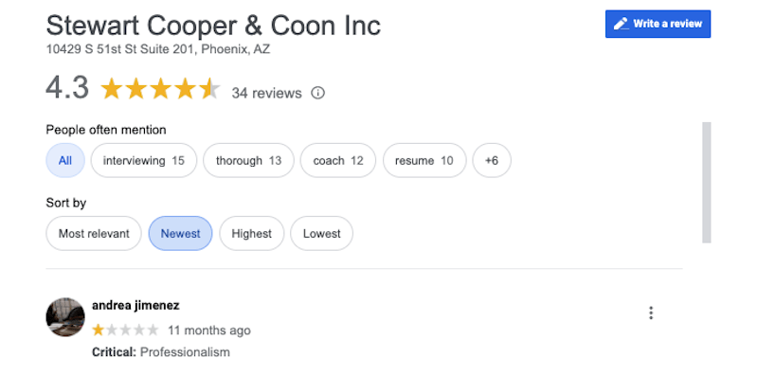Expand the +6 more topics chip
Screen dimensions: 758x375
tap(492, 160)
